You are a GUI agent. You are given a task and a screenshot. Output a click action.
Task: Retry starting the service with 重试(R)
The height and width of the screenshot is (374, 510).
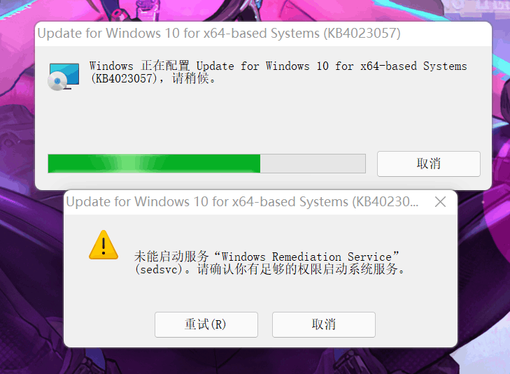click(206, 324)
